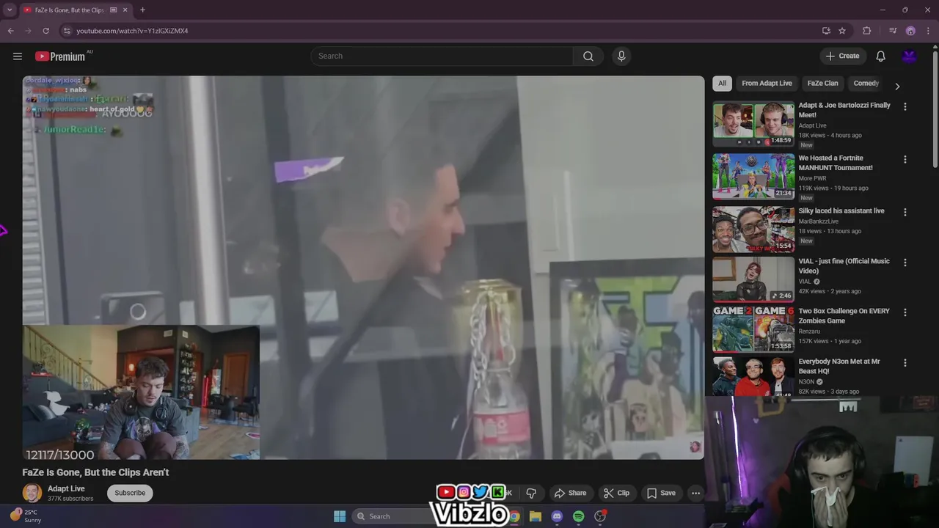
Task: Open options for Fortnite MANHUNT Tournament video
Action: 905,159
